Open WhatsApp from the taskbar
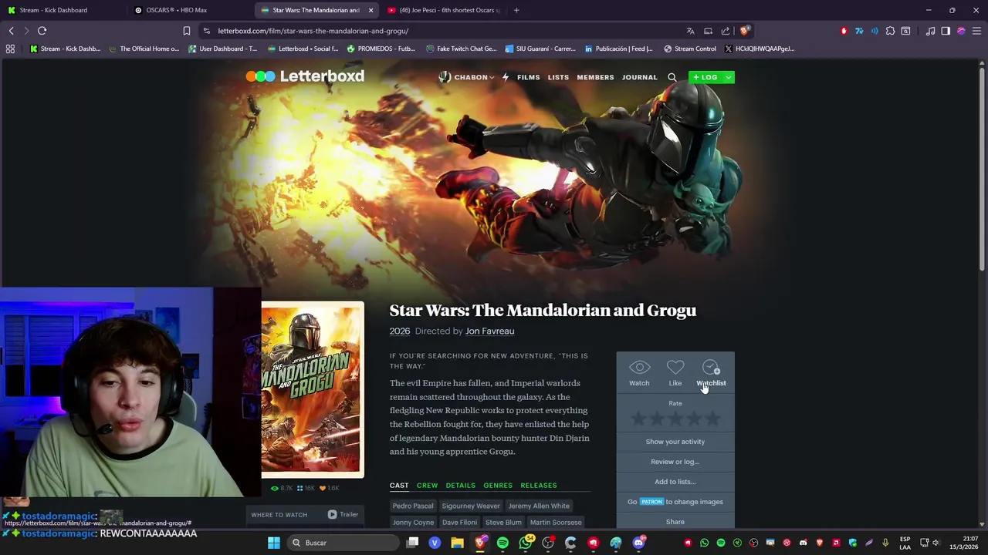 click(526, 543)
